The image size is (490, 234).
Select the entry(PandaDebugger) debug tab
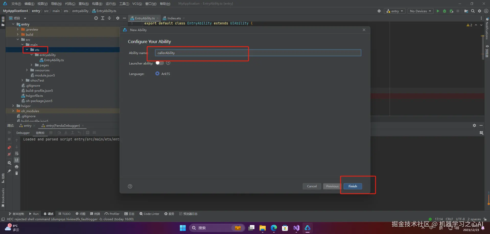63,125
